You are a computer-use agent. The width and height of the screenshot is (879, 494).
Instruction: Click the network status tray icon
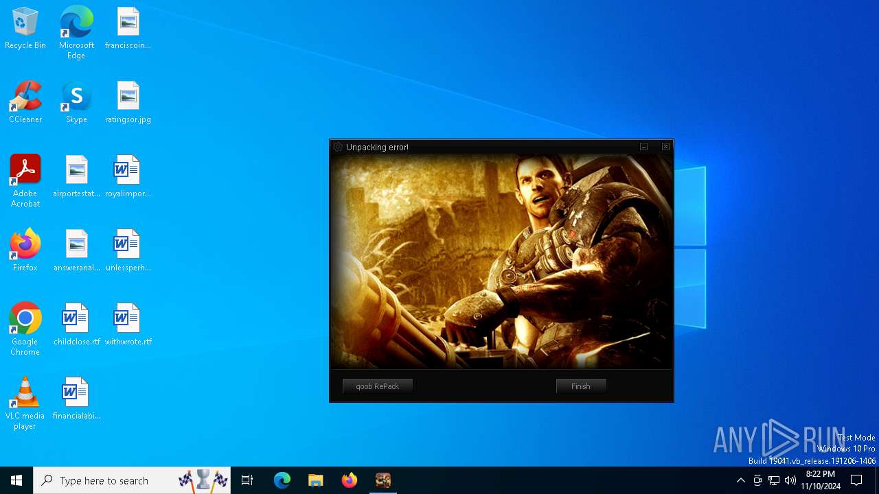coord(774,480)
